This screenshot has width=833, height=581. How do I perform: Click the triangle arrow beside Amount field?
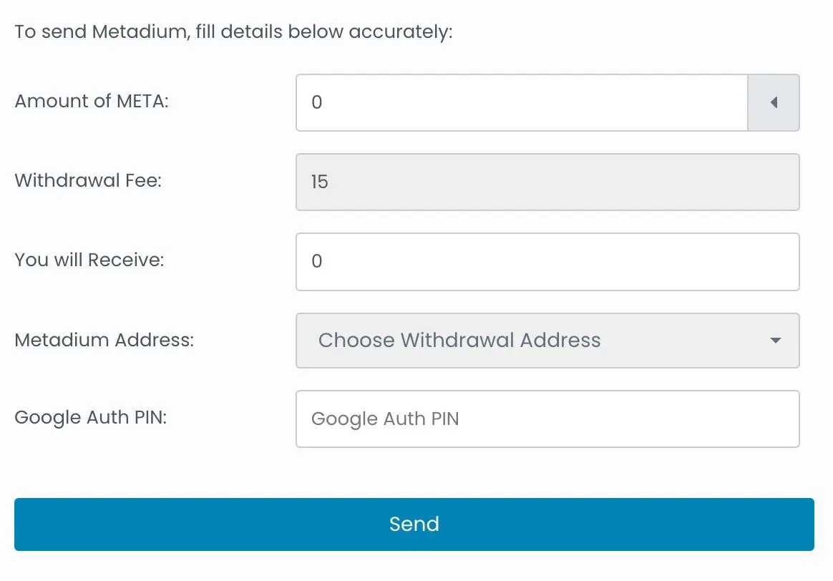click(x=774, y=103)
